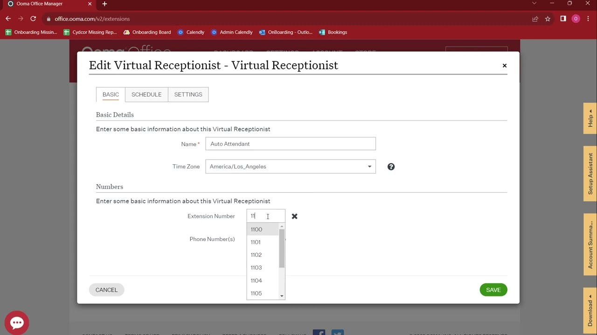Switch to the BASIC tab
Image resolution: width=597 pixels, height=335 pixels.
[x=111, y=94]
